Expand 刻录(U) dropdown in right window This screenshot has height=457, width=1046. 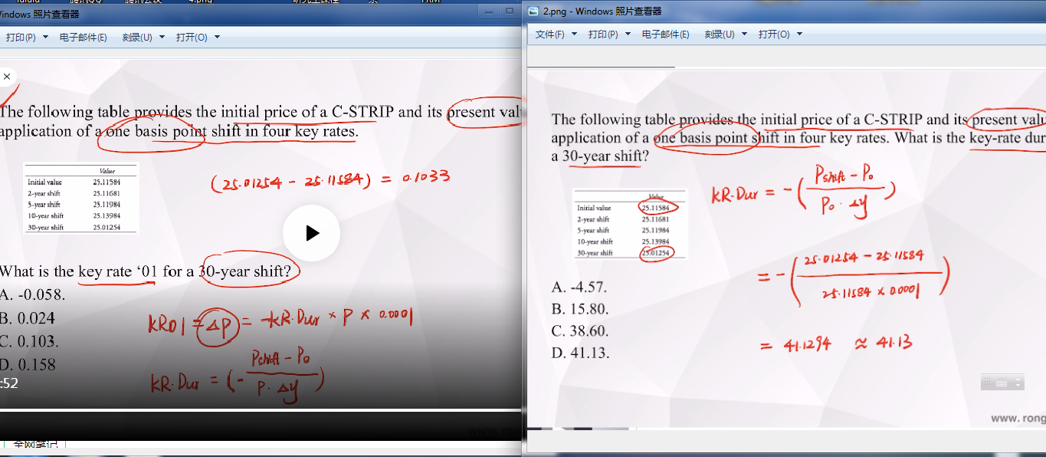724,35
